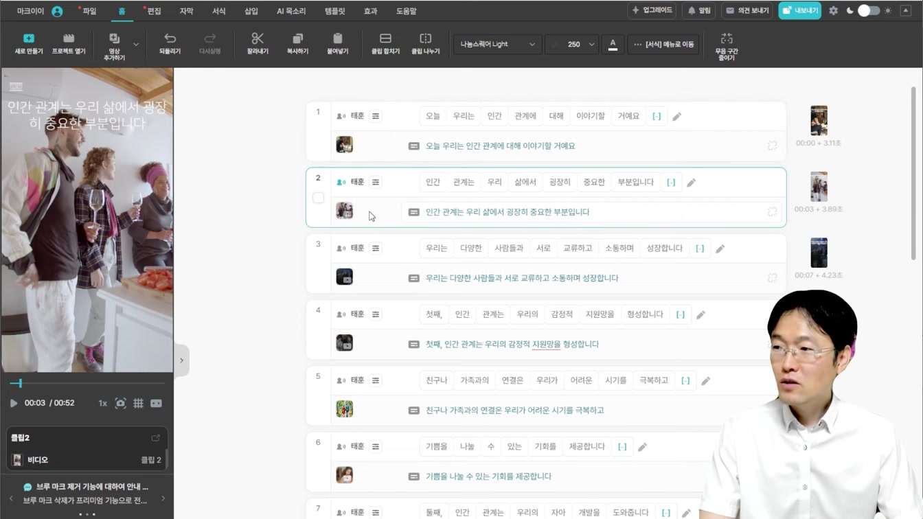This screenshot has width=923, height=519.
Task: Open the 파일 menu
Action: [x=89, y=11]
